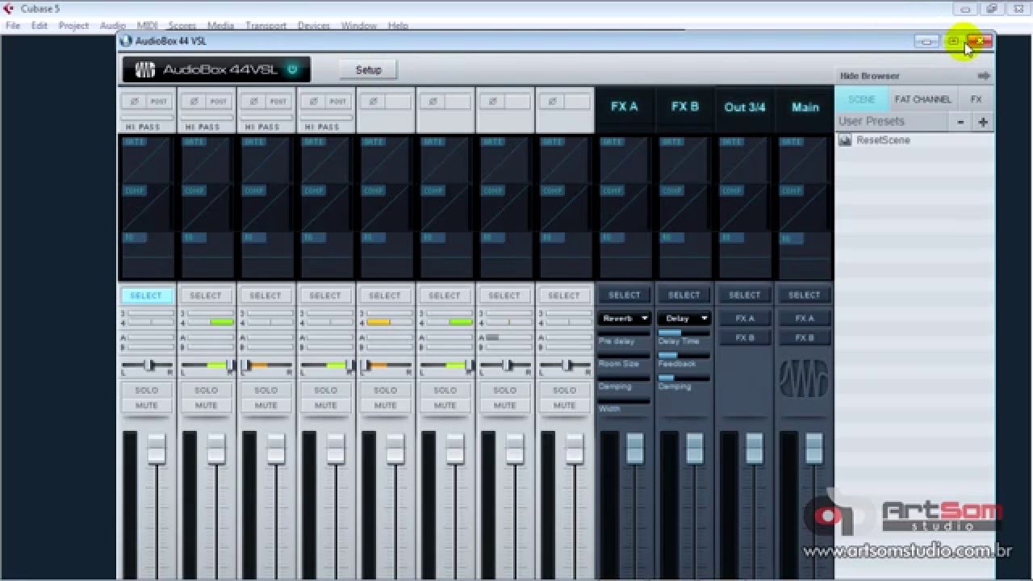
Task: Open the COMP graph on channel 1
Action: pyautogui.click(x=146, y=208)
